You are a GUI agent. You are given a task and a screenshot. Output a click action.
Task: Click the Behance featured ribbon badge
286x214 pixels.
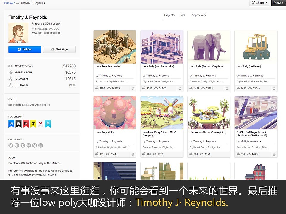pos(11,123)
